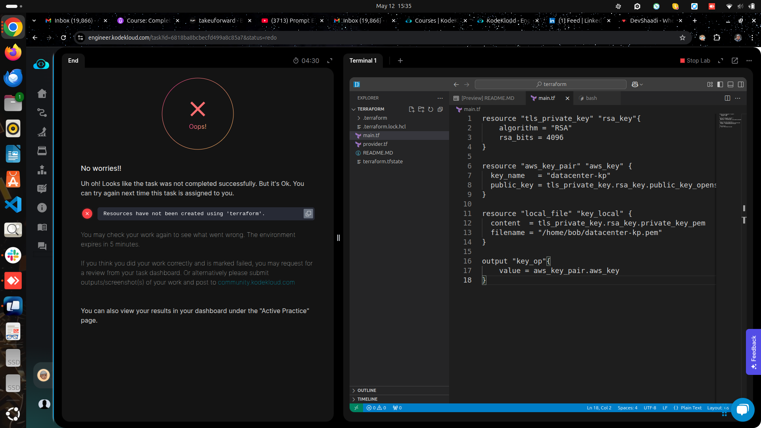Switch to the bash editor tab

[591, 98]
